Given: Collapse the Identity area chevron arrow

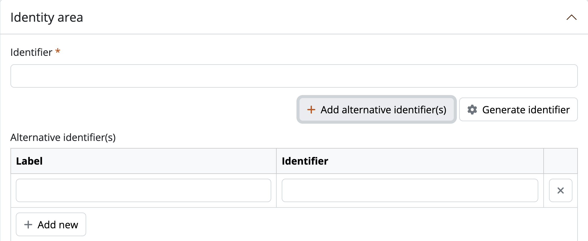Looking at the screenshot, I should tap(571, 17).
